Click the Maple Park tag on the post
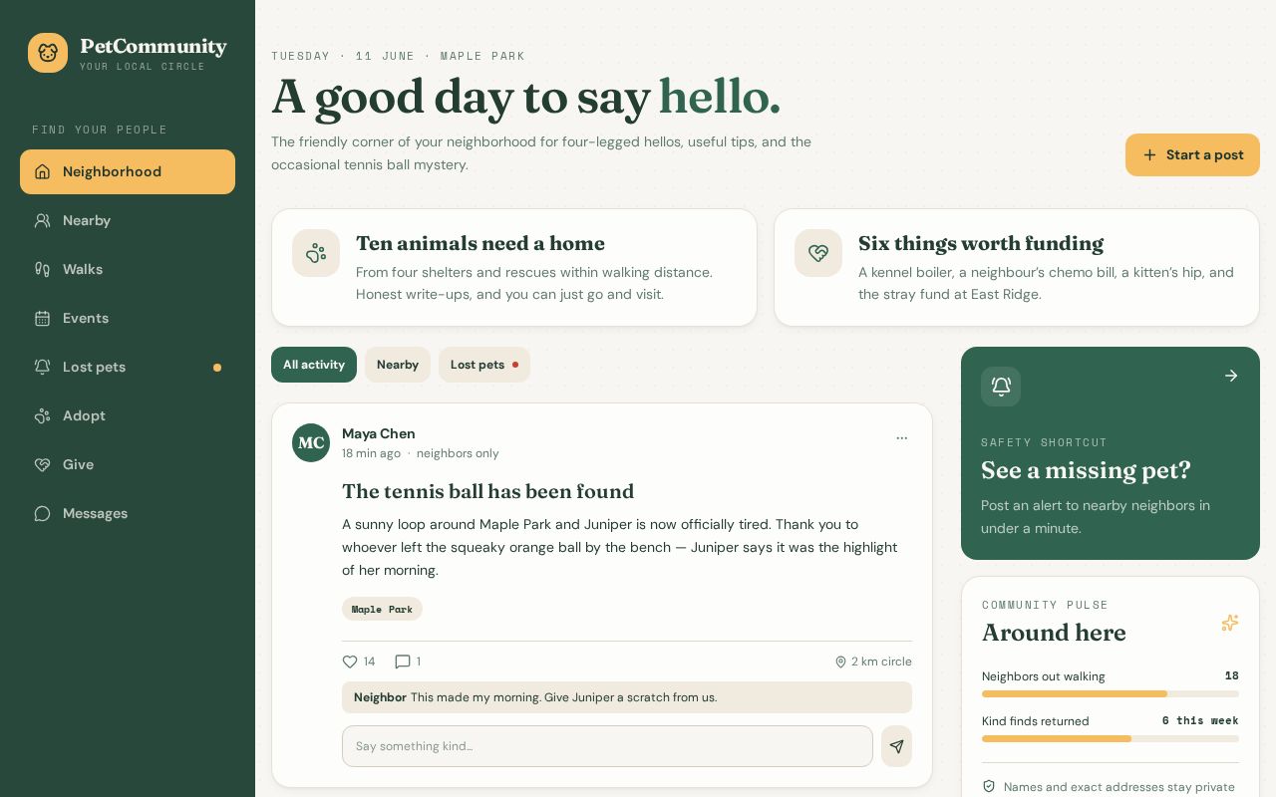The width and height of the screenshot is (1276, 797). (382, 609)
